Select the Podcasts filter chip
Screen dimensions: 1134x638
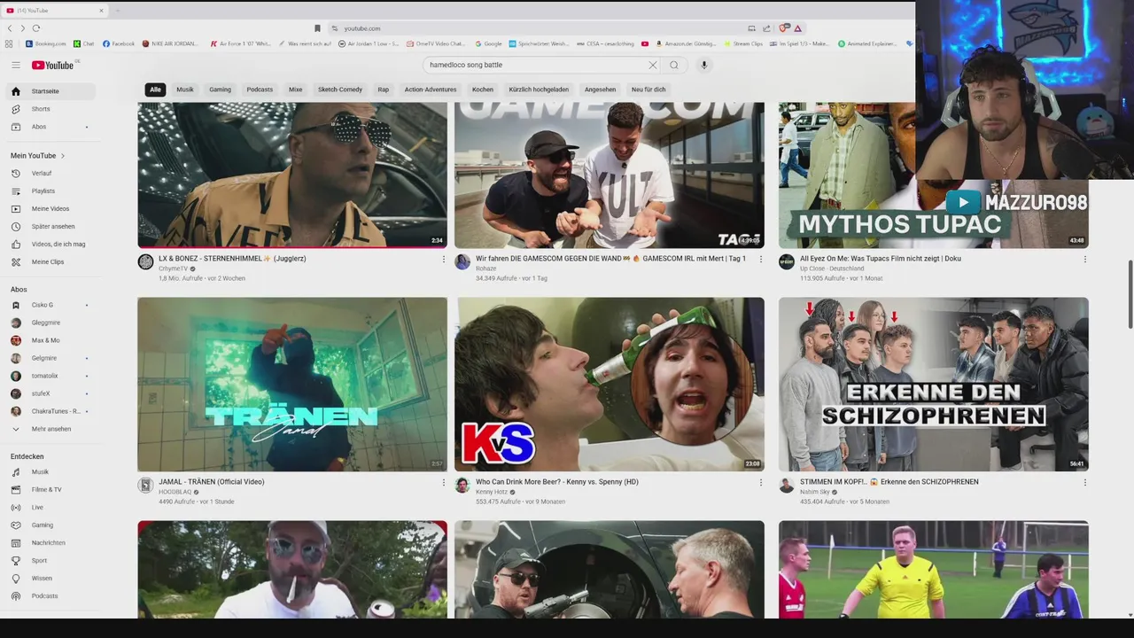(260, 89)
